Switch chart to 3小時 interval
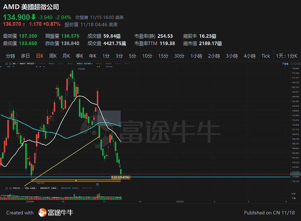 (x=232, y=56)
